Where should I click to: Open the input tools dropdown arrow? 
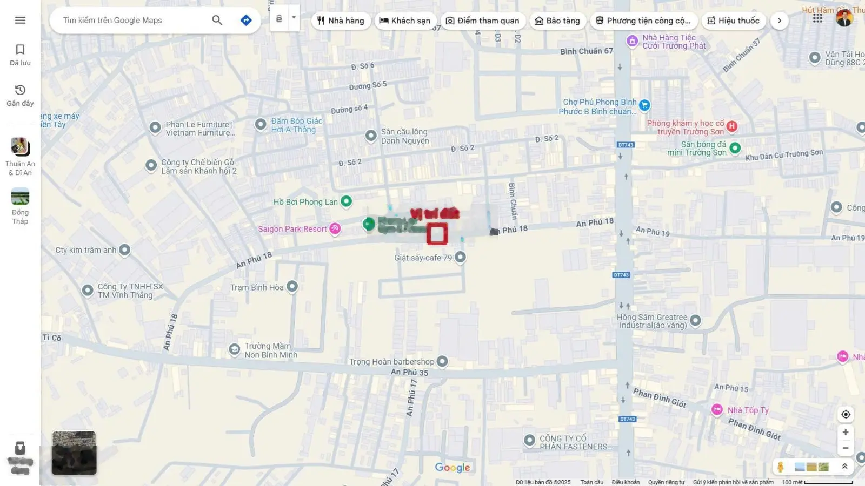[x=294, y=17]
